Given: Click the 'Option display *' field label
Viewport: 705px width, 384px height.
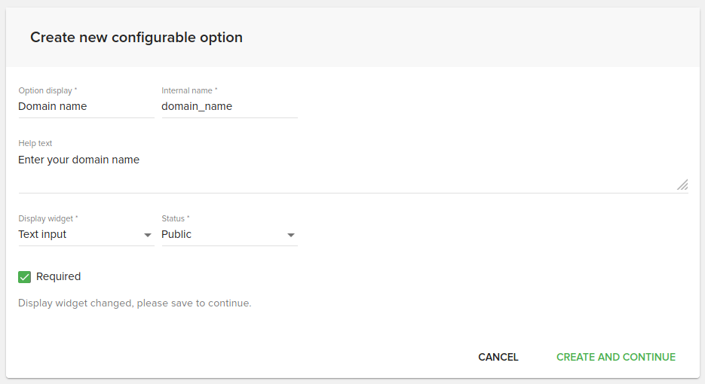Looking at the screenshot, I should (x=48, y=91).
